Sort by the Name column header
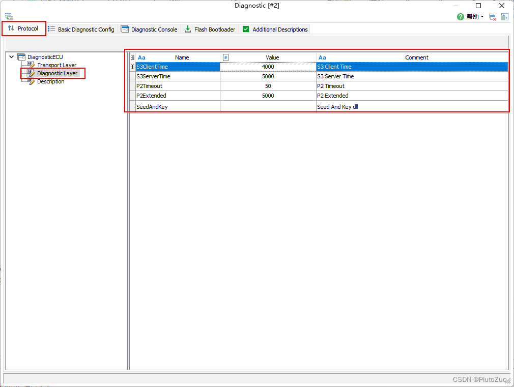The height and width of the screenshot is (387, 514). (x=182, y=57)
